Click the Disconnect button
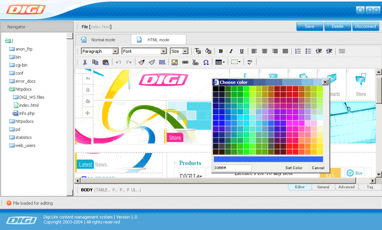The image size is (382, 230). click(x=366, y=27)
